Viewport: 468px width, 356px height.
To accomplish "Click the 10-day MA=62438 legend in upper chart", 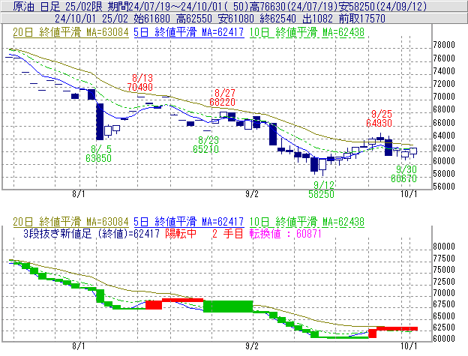I will pos(307,32).
